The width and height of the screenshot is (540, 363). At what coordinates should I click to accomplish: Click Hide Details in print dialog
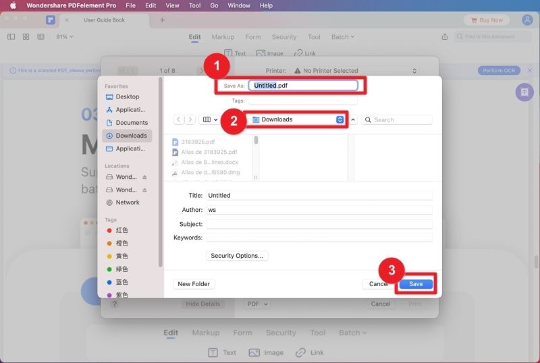coord(203,304)
